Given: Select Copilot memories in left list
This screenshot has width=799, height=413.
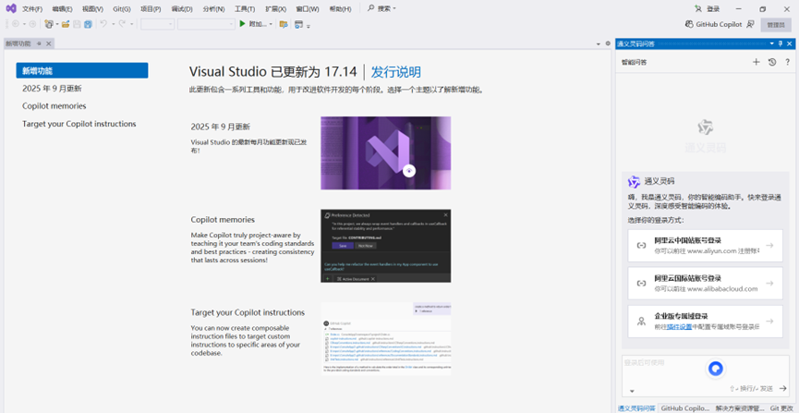Looking at the screenshot, I should click(54, 106).
